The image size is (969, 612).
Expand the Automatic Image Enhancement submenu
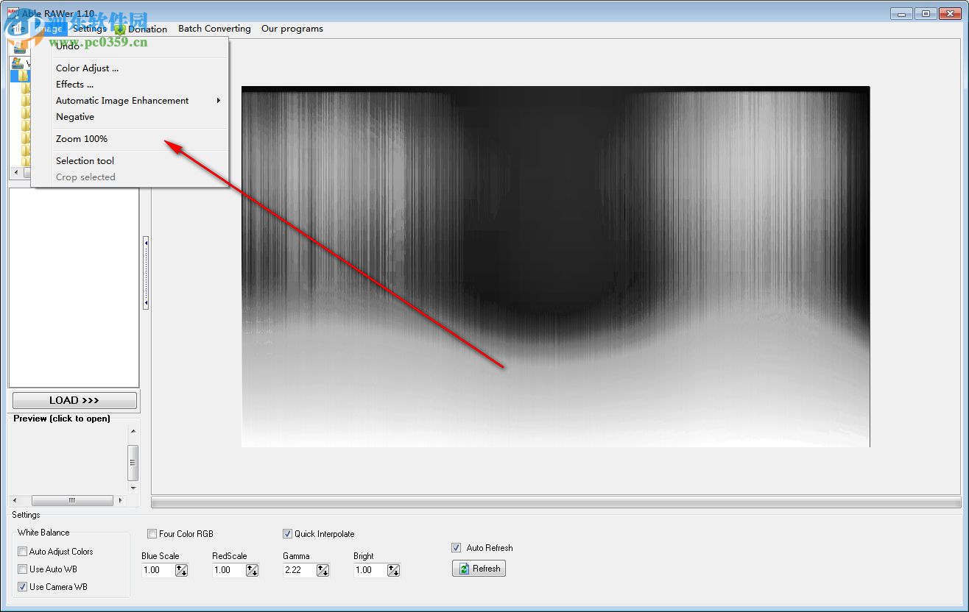pos(130,101)
